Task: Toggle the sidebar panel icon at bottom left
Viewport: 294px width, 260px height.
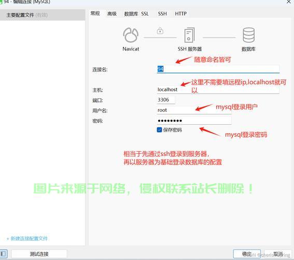Action: pos(4,254)
